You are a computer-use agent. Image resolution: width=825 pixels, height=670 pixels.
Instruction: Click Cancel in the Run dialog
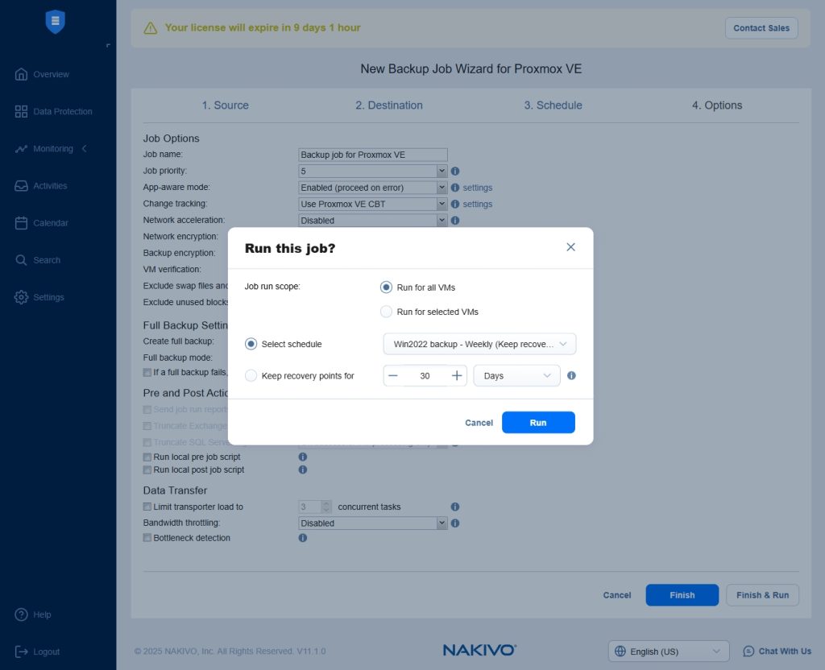(x=479, y=423)
